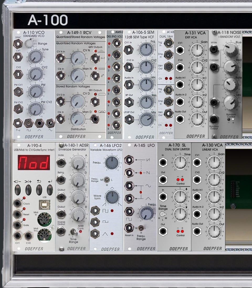Flip the Frequ. Range switch on A-145 LFO
The image size is (252, 288).
141,228
